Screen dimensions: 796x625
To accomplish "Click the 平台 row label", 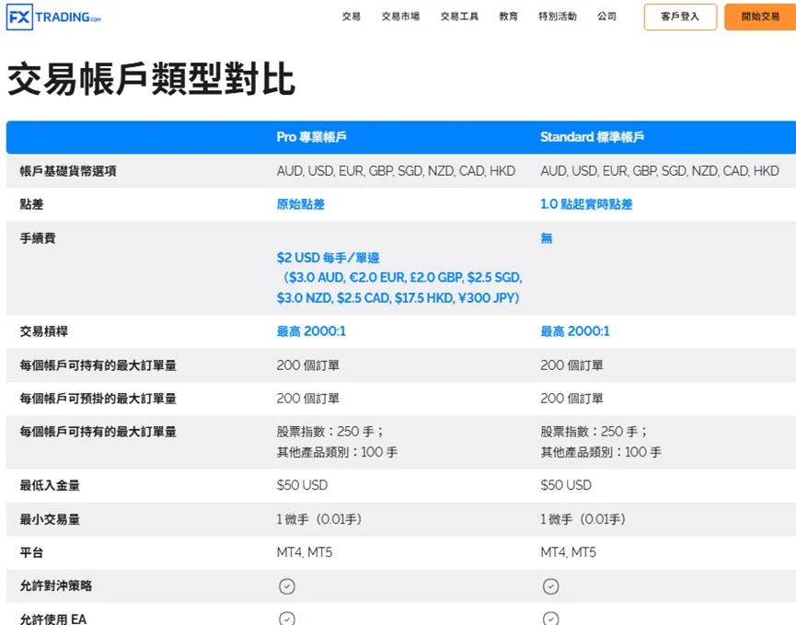I will [x=31, y=552].
